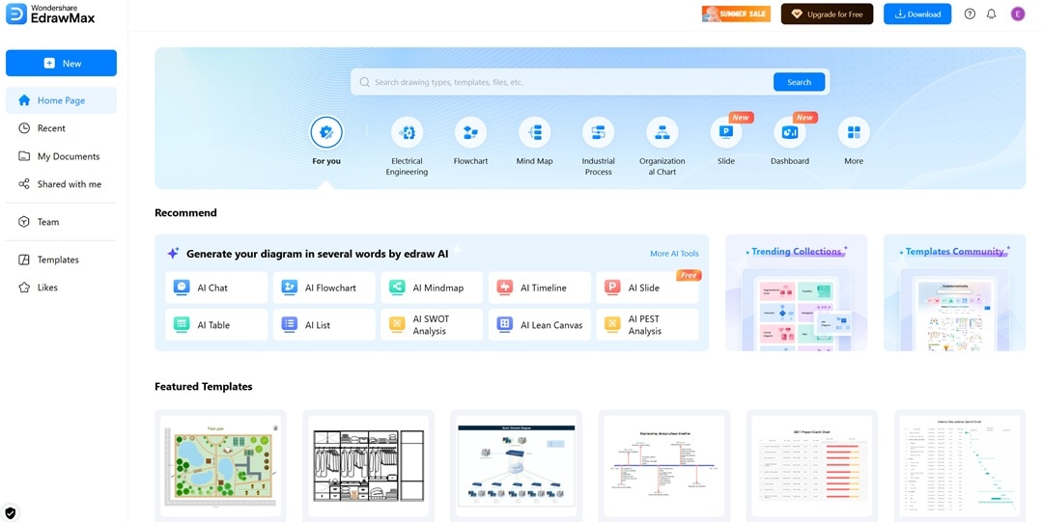Screen dimensions: 1043x522
Task: Open the Summer Sale banner
Action: pos(736,14)
